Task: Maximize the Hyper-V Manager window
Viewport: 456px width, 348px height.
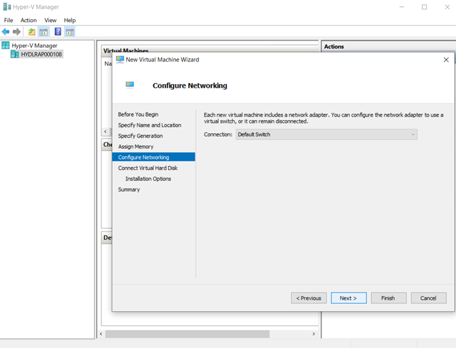Action: (x=424, y=7)
